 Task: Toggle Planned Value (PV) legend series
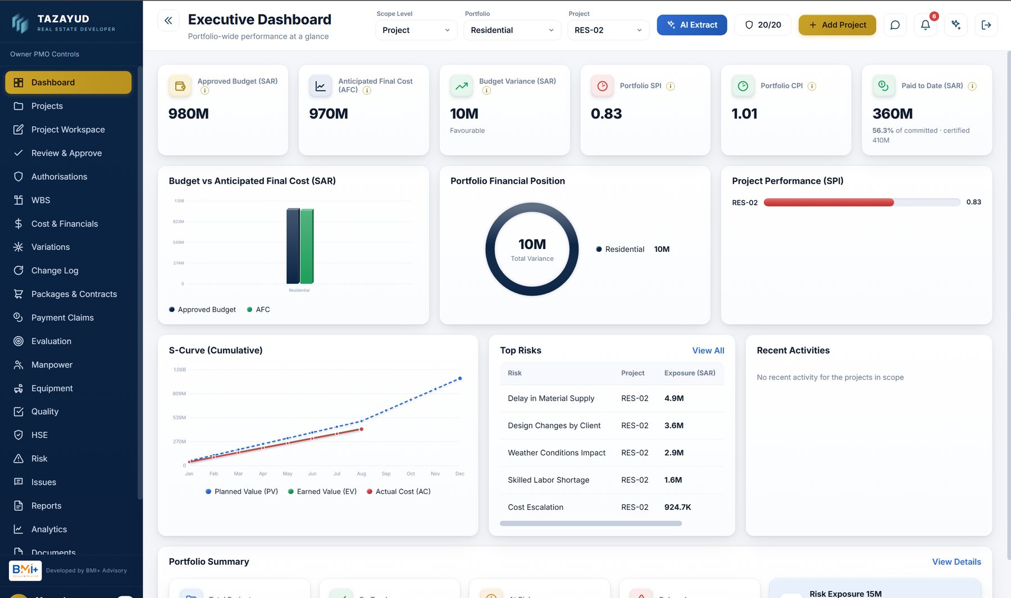(x=242, y=491)
